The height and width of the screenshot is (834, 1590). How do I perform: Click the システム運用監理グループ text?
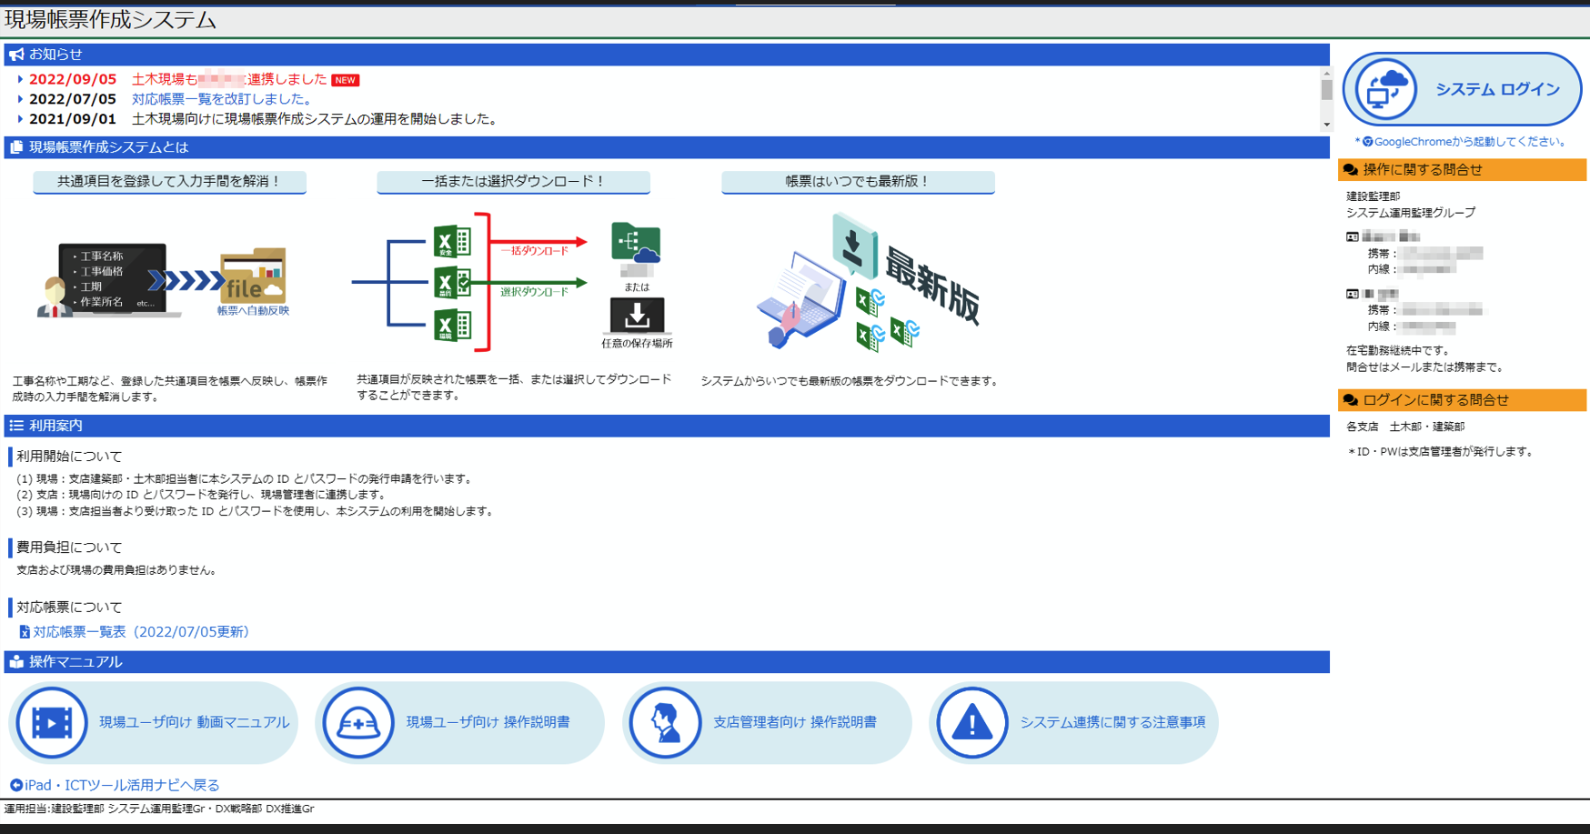(x=1411, y=213)
